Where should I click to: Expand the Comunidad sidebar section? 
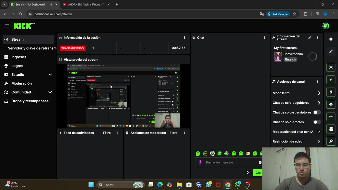[50, 92]
